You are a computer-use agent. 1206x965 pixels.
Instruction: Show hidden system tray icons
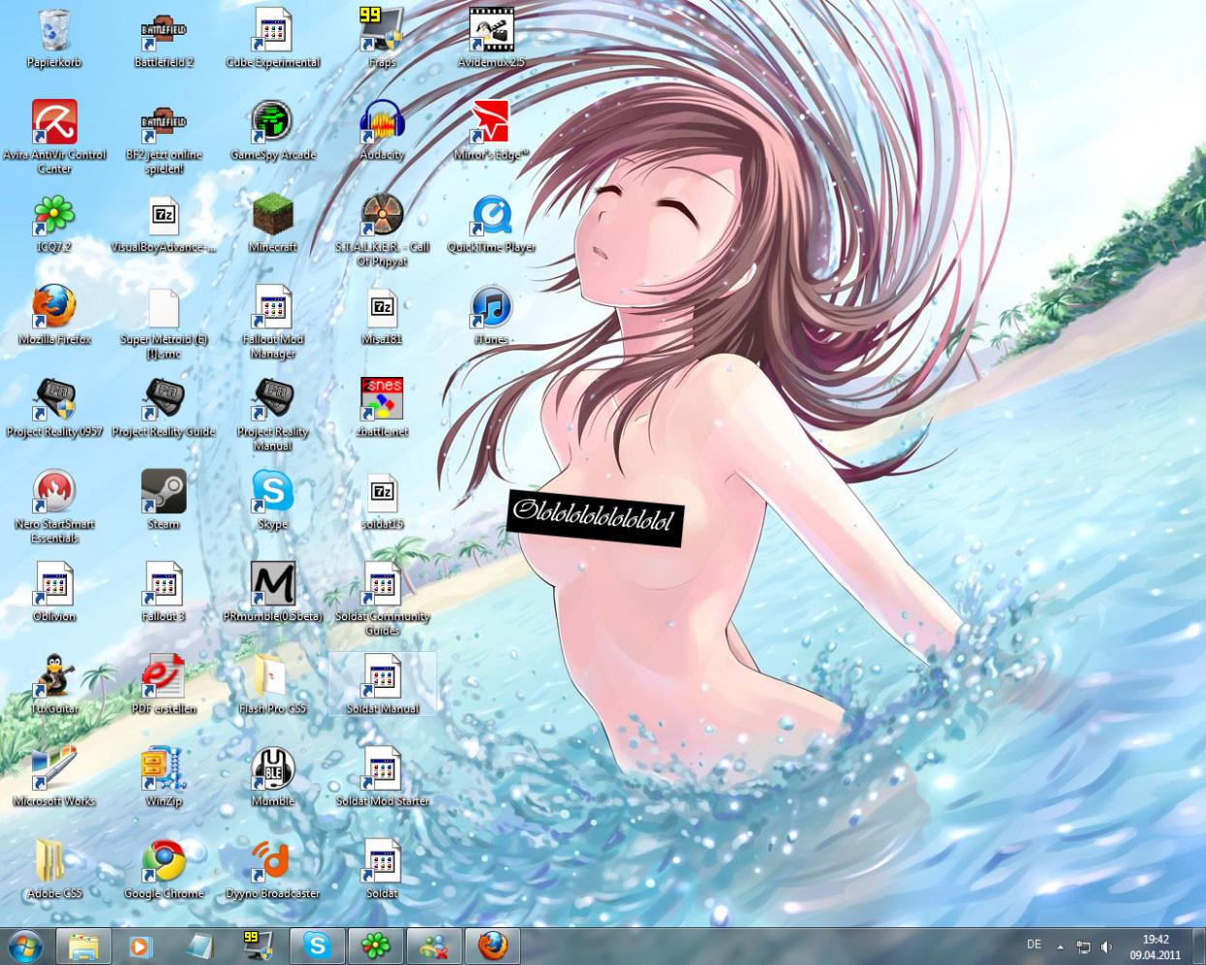point(1060,946)
